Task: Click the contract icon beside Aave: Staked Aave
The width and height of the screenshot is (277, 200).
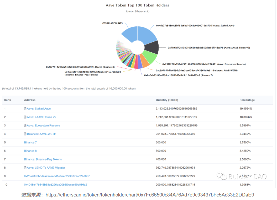Action: [x=25, y=109]
